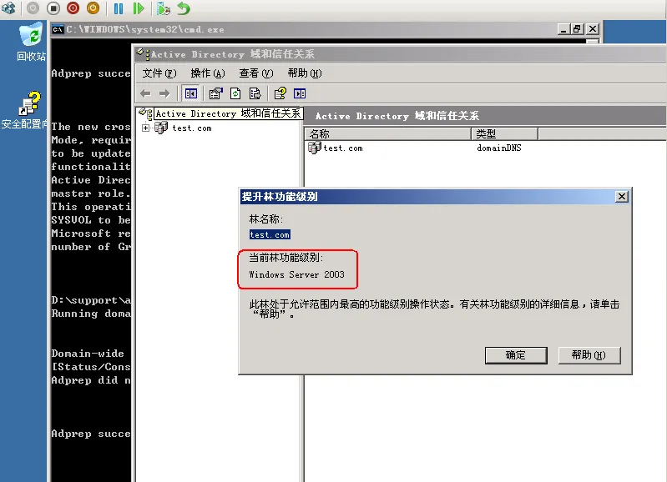Sort by the 类型 column header
This screenshot has height=482, width=667.
(505, 134)
